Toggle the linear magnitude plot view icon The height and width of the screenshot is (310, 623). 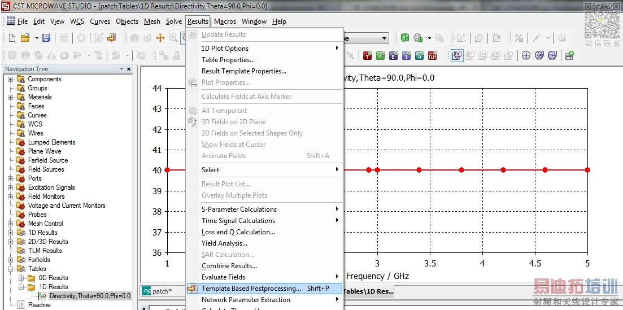tap(483, 56)
